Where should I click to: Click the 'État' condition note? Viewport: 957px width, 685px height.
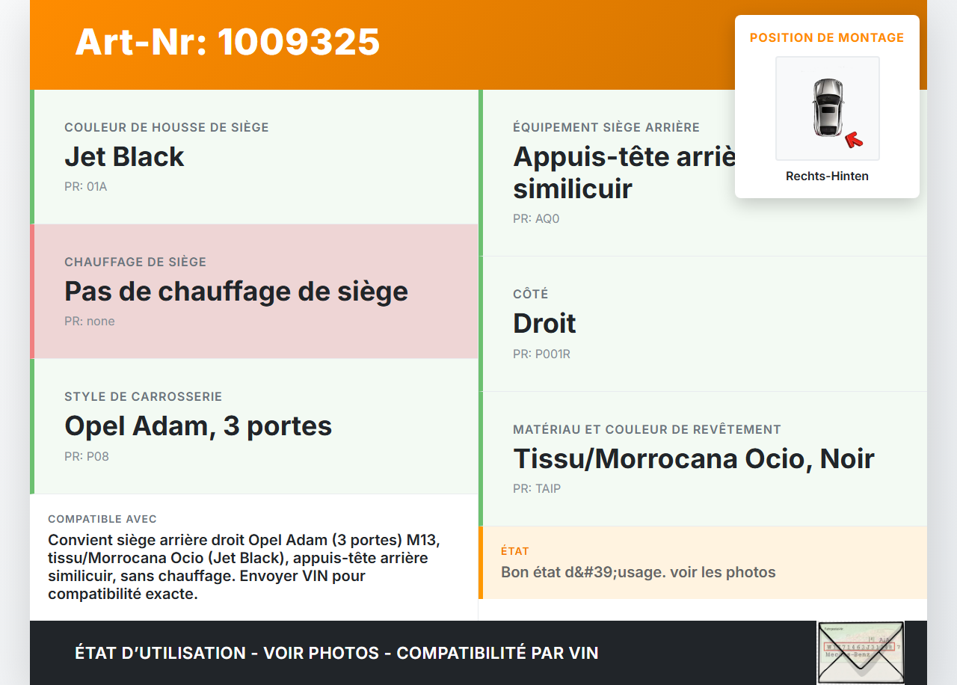point(638,572)
